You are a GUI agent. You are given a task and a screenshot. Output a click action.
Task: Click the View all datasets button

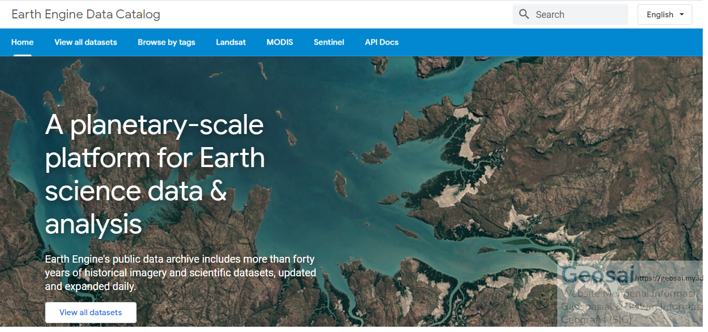pyautogui.click(x=90, y=312)
